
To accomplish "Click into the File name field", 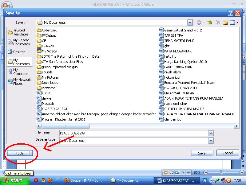I will (x=134, y=133).
